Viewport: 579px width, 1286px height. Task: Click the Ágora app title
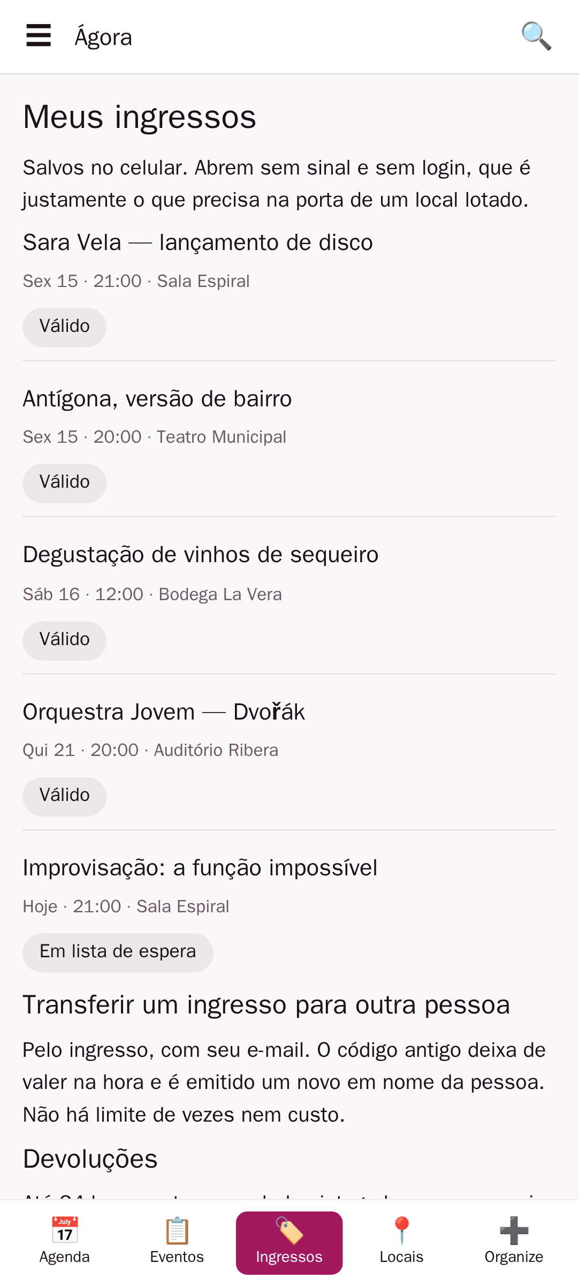[103, 37]
